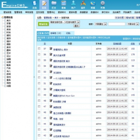Switch to the 已发布 (57) tab

[x=43, y=33]
